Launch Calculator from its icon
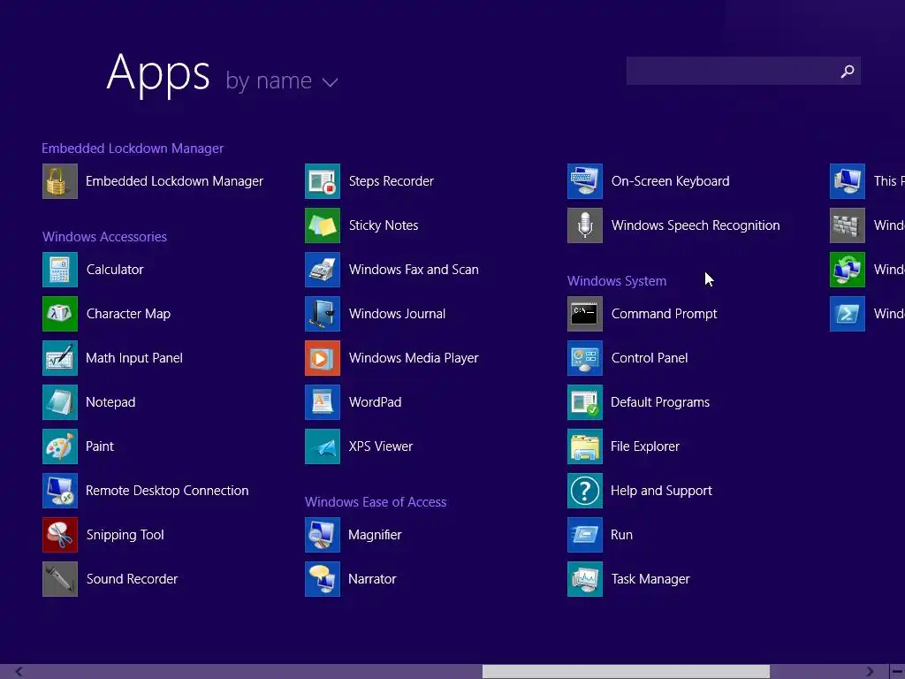The height and width of the screenshot is (679, 905). coord(60,270)
